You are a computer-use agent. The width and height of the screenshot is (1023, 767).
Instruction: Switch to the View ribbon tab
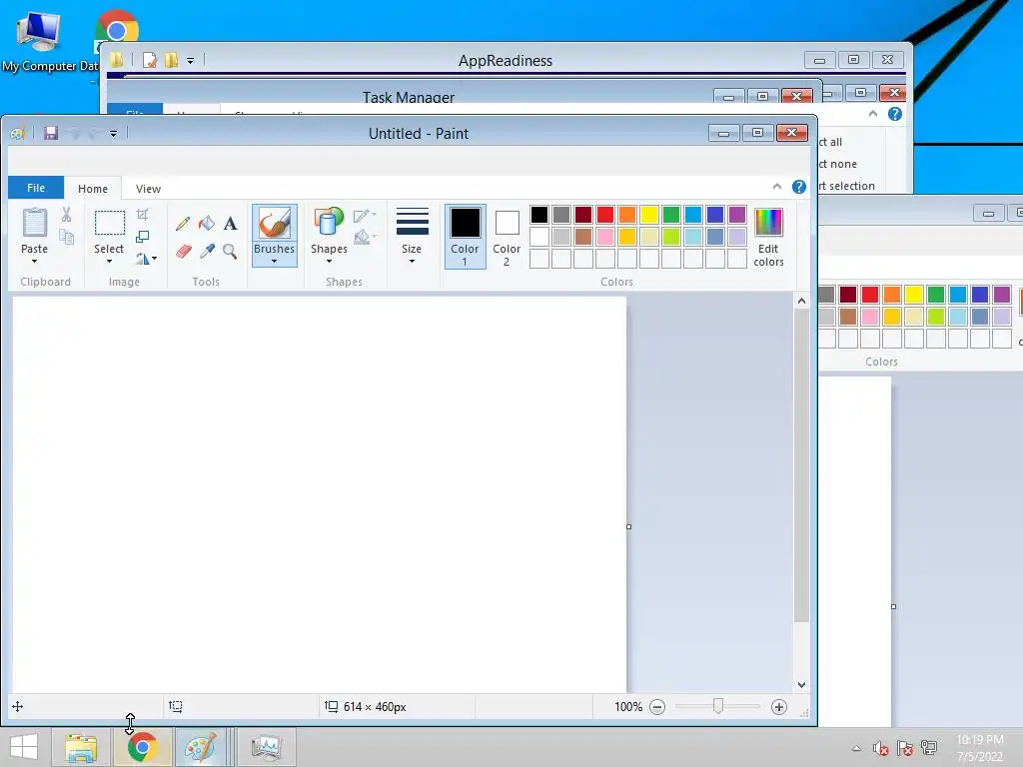pos(148,189)
